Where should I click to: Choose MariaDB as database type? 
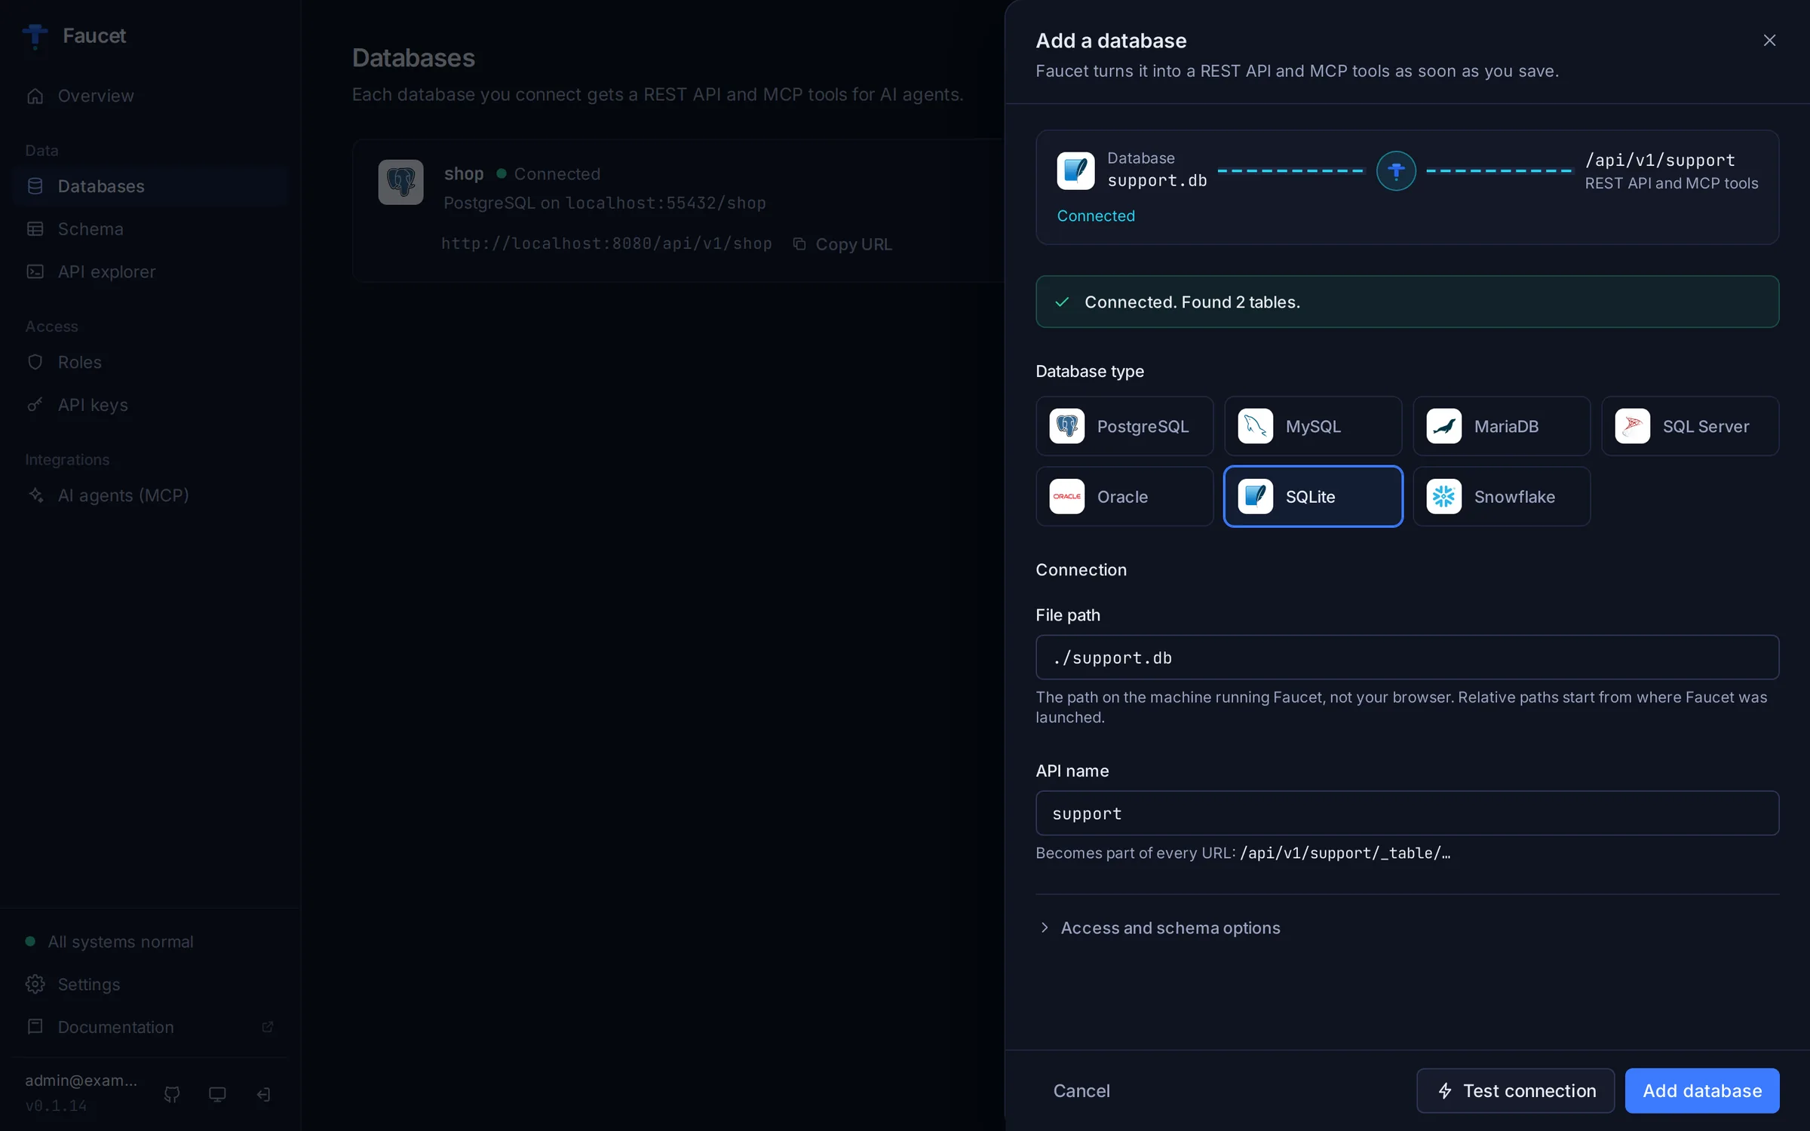tap(1502, 426)
